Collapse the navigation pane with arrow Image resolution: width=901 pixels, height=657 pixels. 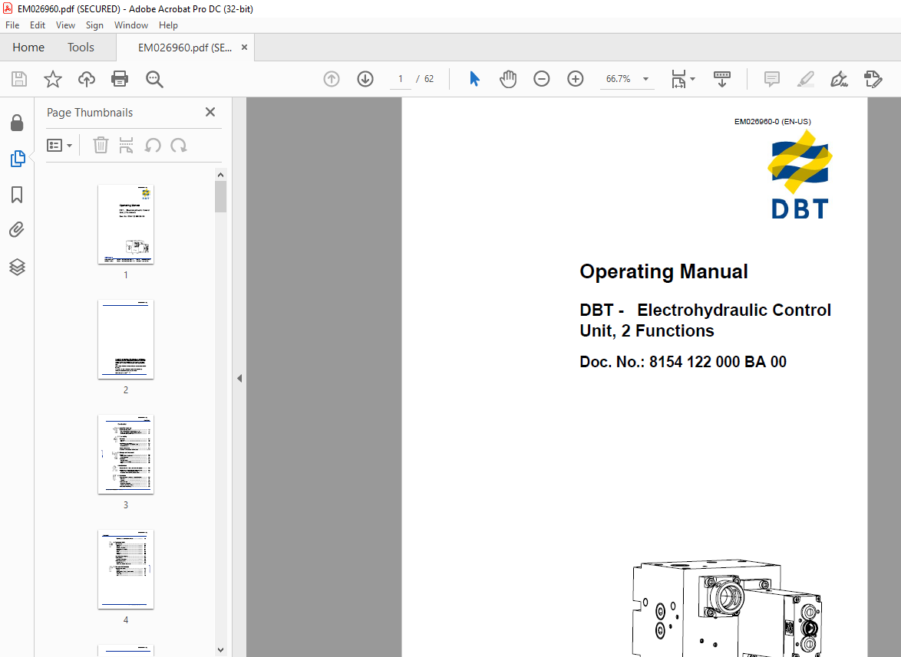point(239,378)
